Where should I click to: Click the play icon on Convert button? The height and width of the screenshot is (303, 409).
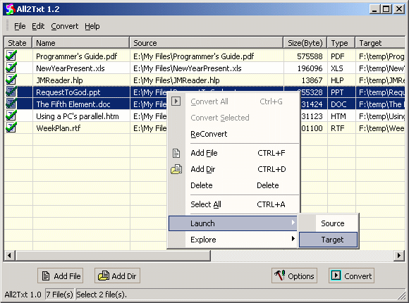click(336, 276)
